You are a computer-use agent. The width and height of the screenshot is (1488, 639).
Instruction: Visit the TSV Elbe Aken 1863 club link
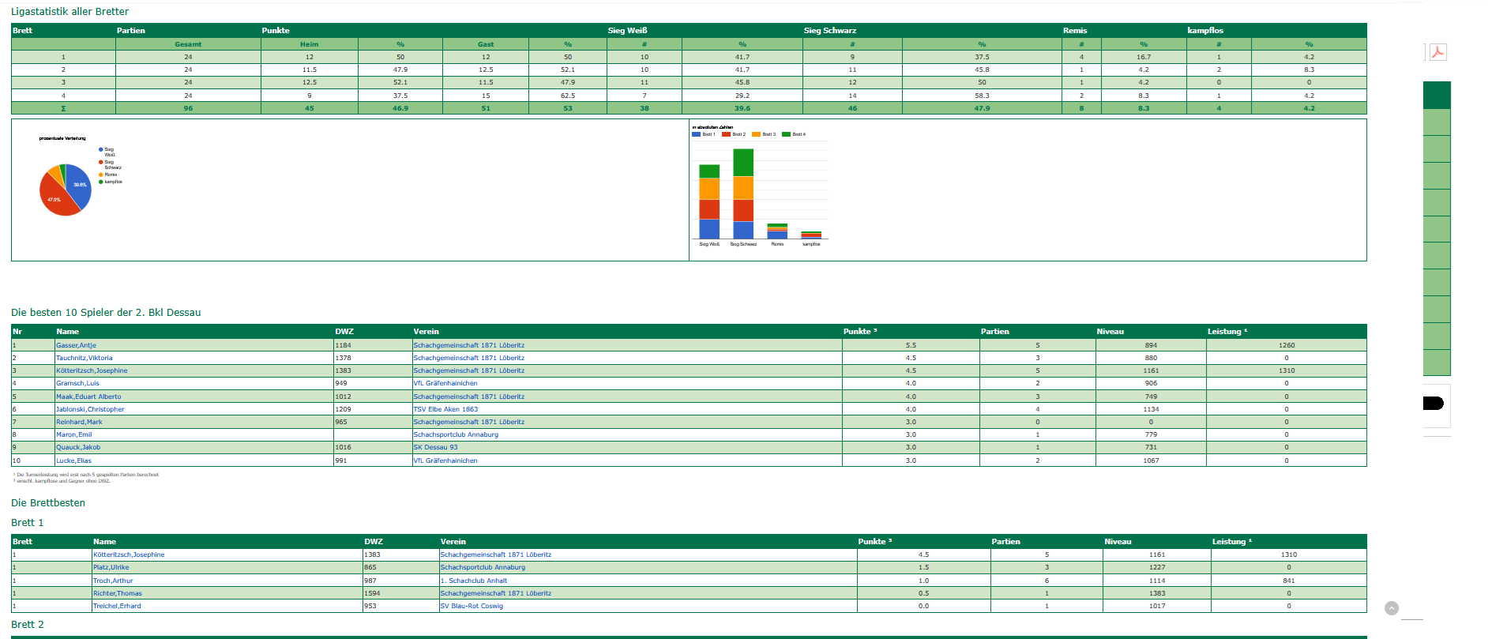click(x=445, y=409)
